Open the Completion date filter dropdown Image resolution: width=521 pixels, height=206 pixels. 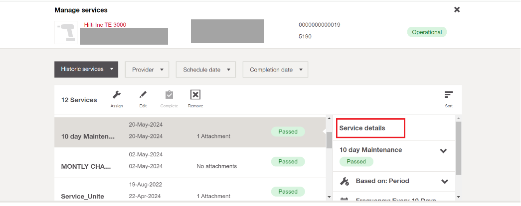pos(275,70)
